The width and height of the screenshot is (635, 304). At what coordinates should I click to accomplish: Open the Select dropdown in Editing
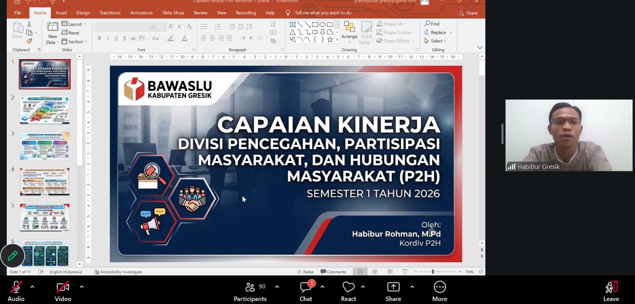435,41
